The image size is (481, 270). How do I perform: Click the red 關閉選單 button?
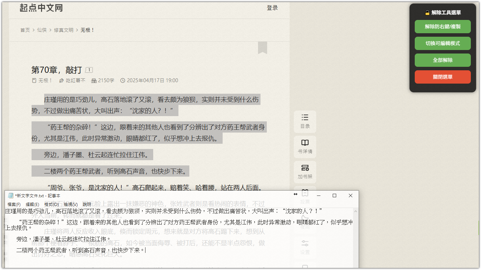click(442, 77)
